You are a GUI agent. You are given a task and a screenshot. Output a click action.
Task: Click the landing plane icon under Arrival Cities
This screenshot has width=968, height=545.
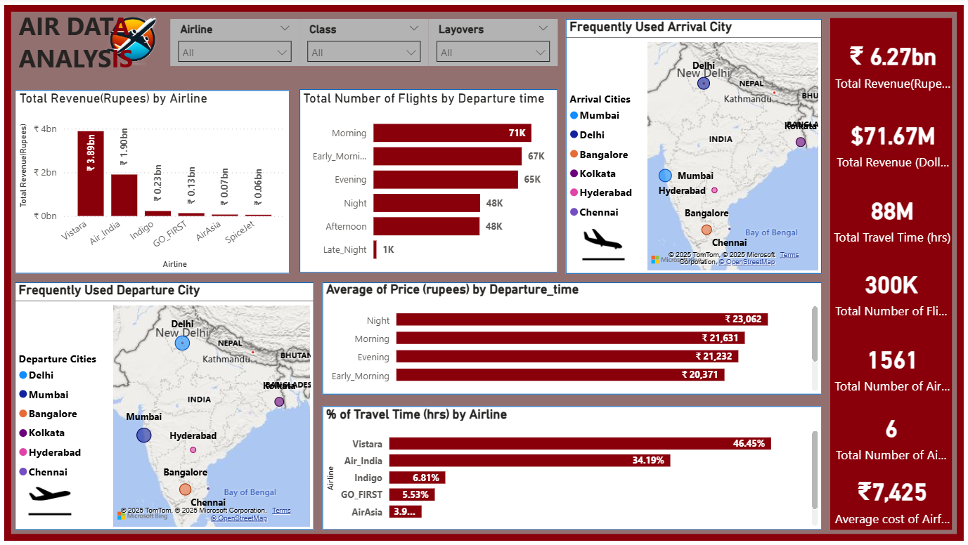[602, 243]
